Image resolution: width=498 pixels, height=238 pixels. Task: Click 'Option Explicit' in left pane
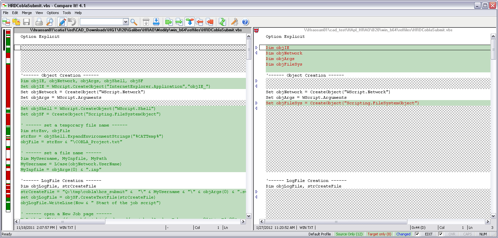pyautogui.click(x=40, y=37)
